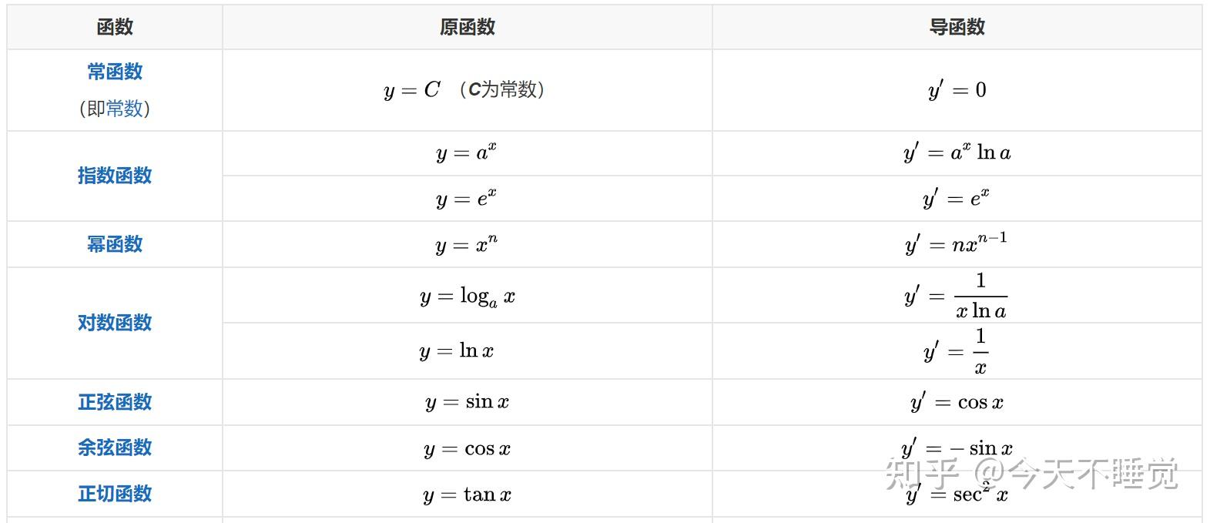Image resolution: width=1210 pixels, height=523 pixels.
Task: Select the 原函数 column header
Action: pos(467,27)
